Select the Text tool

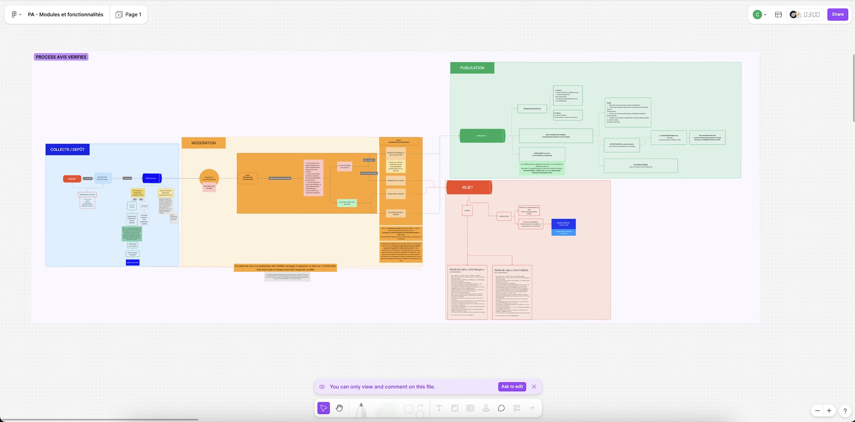(x=439, y=408)
